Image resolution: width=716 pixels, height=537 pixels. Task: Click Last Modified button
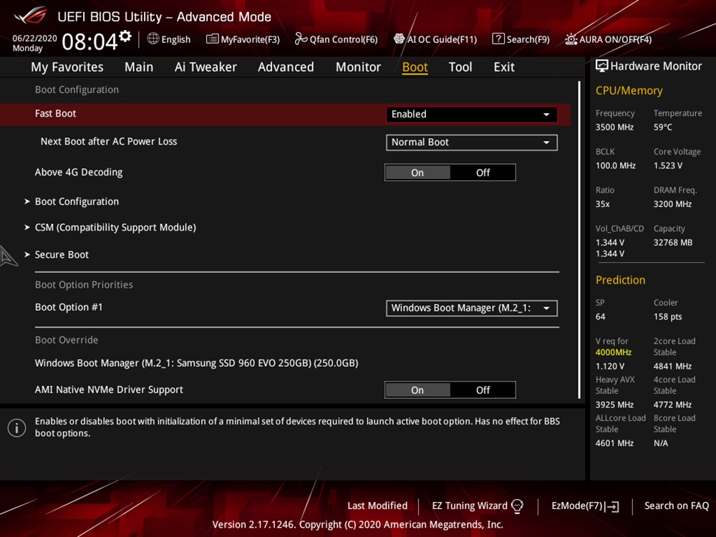[x=377, y=505]
